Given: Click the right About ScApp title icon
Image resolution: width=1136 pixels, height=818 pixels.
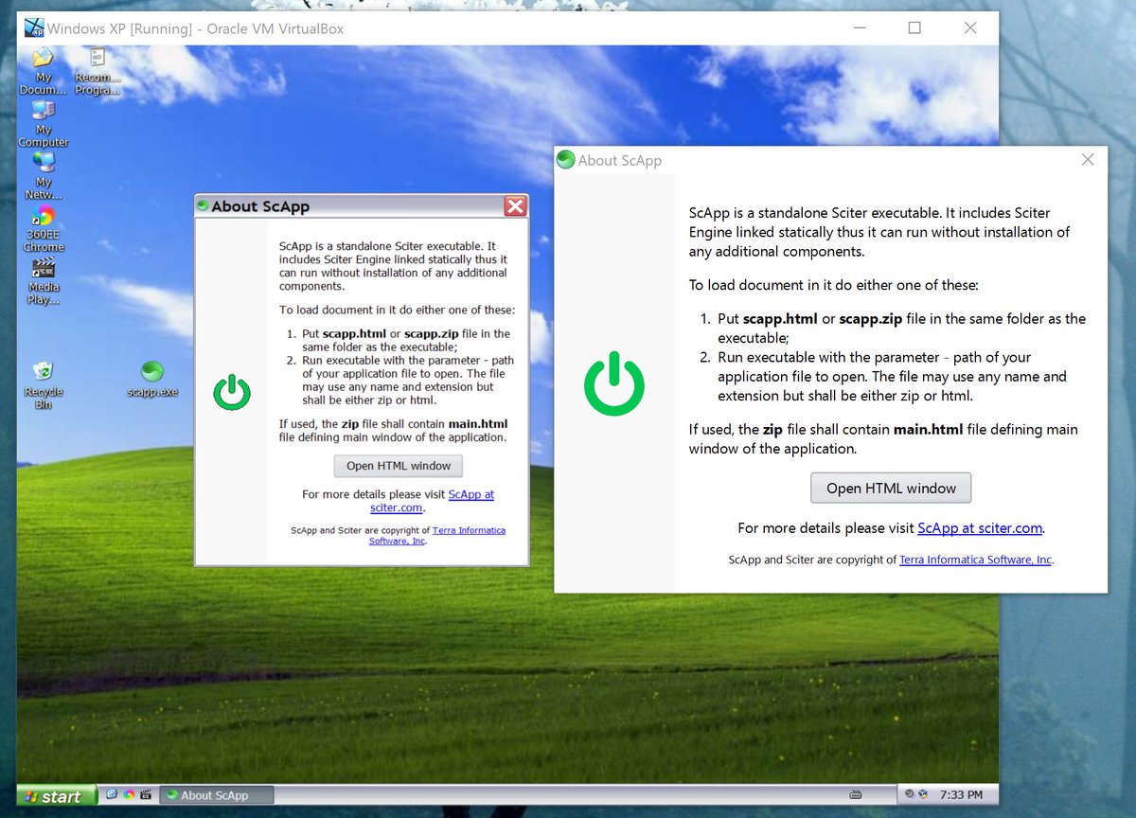Looking at the screenshot, I should [565, 160].
